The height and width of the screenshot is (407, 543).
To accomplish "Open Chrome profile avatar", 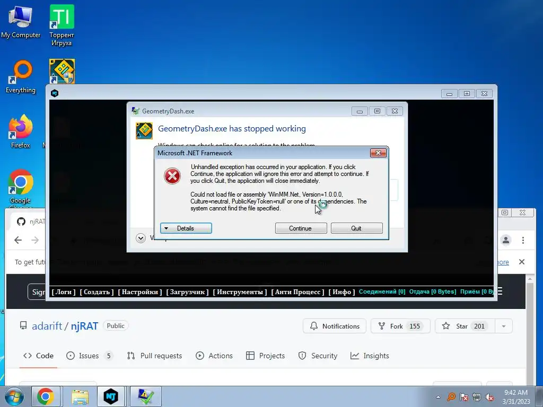I will pos(505,240).
